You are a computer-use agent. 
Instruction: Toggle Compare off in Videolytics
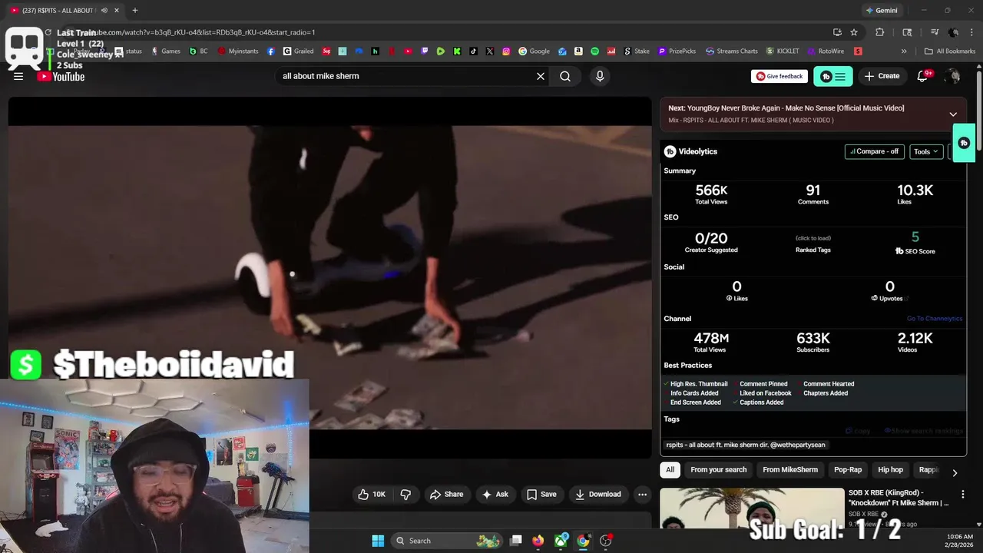click(874, 151)
